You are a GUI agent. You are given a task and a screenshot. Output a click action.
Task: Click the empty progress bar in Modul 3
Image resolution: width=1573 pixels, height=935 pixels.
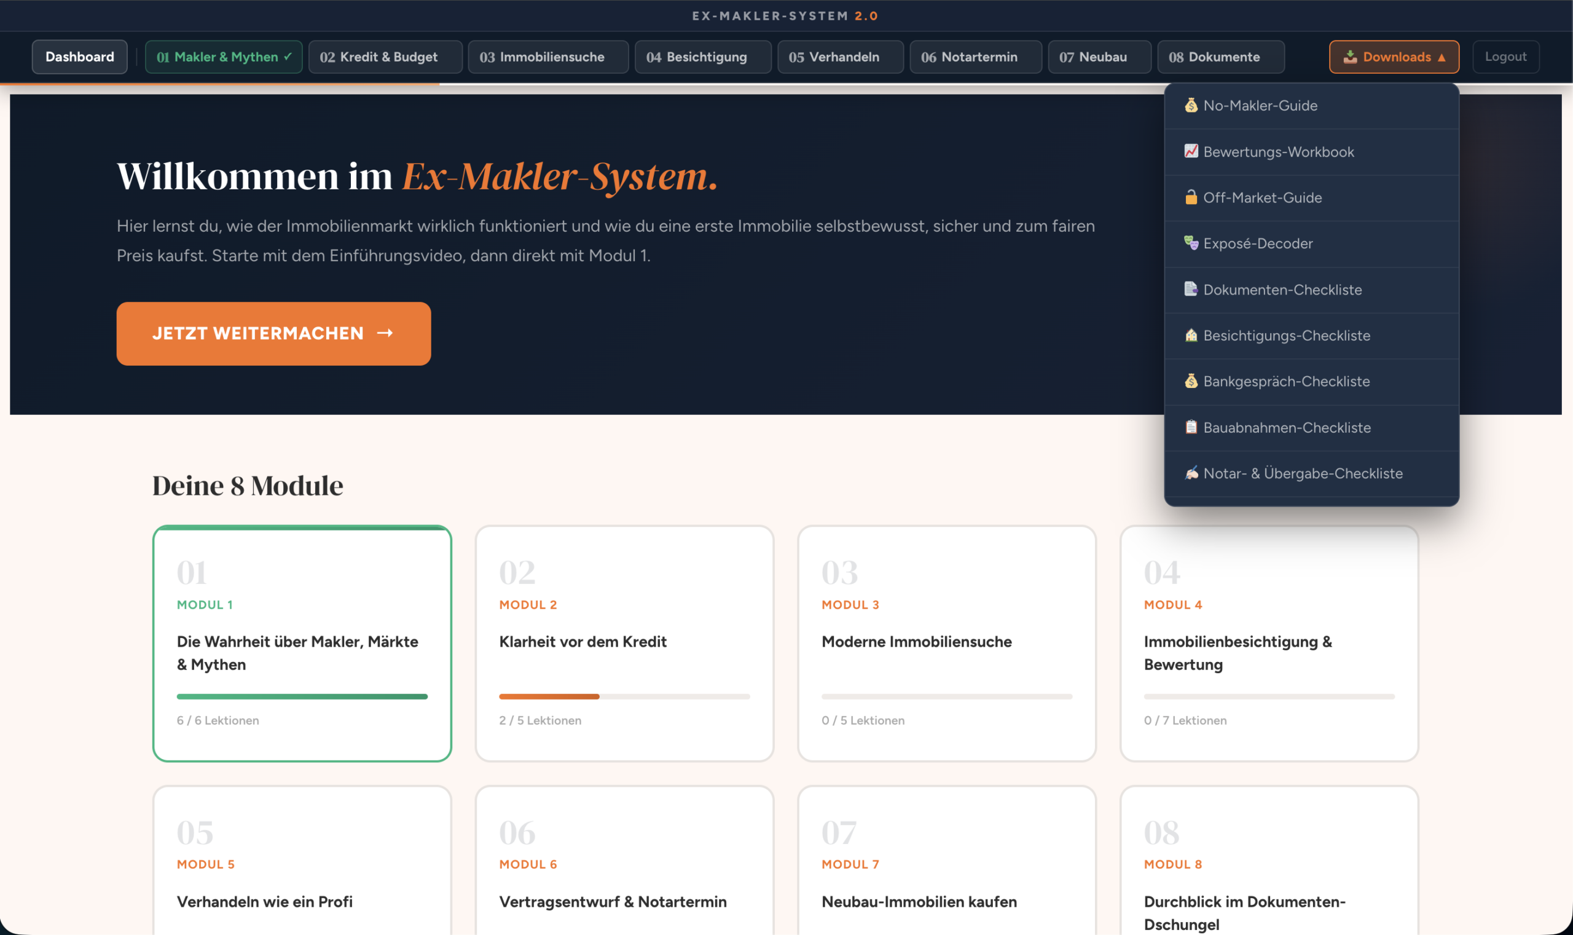click(x=947, y=696)
